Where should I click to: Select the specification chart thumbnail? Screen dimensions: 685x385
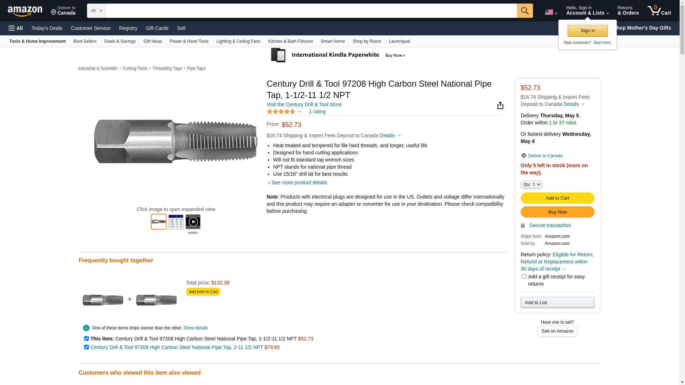(176, 222)
